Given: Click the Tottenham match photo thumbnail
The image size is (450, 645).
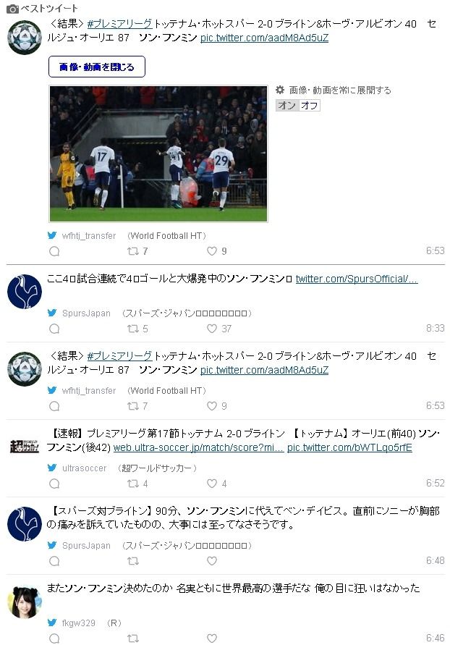Looking at the screenshot, I should tap(158, 154).
